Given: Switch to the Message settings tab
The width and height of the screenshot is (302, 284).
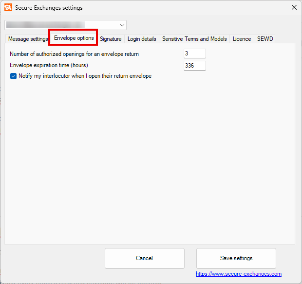Looking at the screenshot, I should click(28, 39).
